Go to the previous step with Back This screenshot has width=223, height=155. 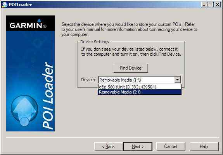tap(108, 146)
